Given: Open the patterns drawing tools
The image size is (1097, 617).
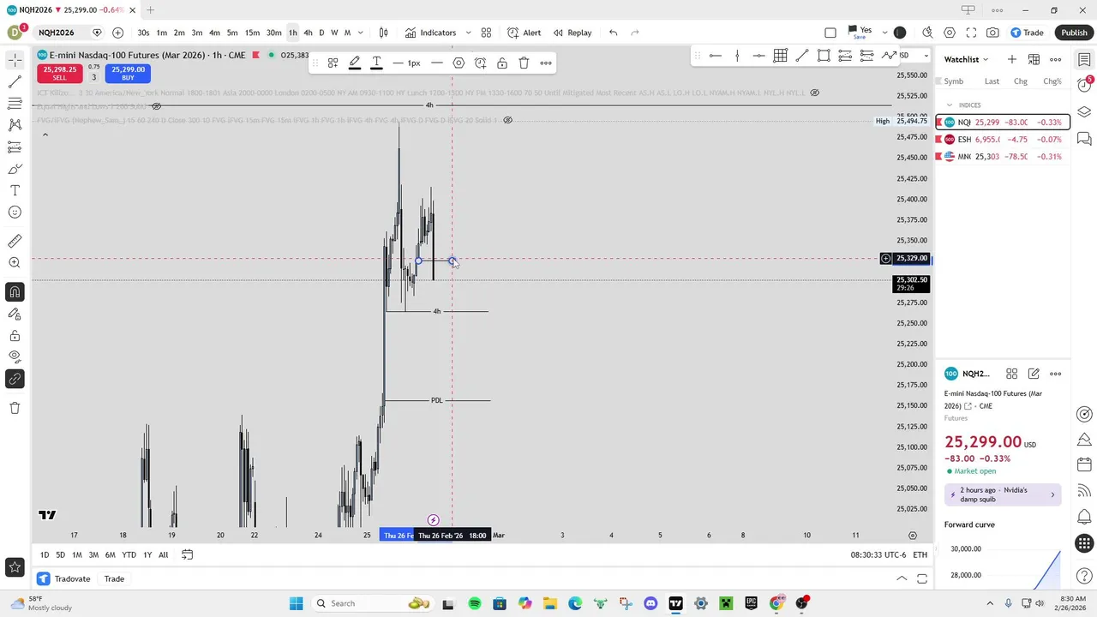Looking at the screenshot, I should click(x=15, y=125).
